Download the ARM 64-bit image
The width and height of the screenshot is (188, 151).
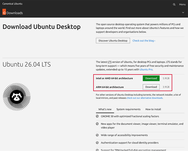(151, 87)
